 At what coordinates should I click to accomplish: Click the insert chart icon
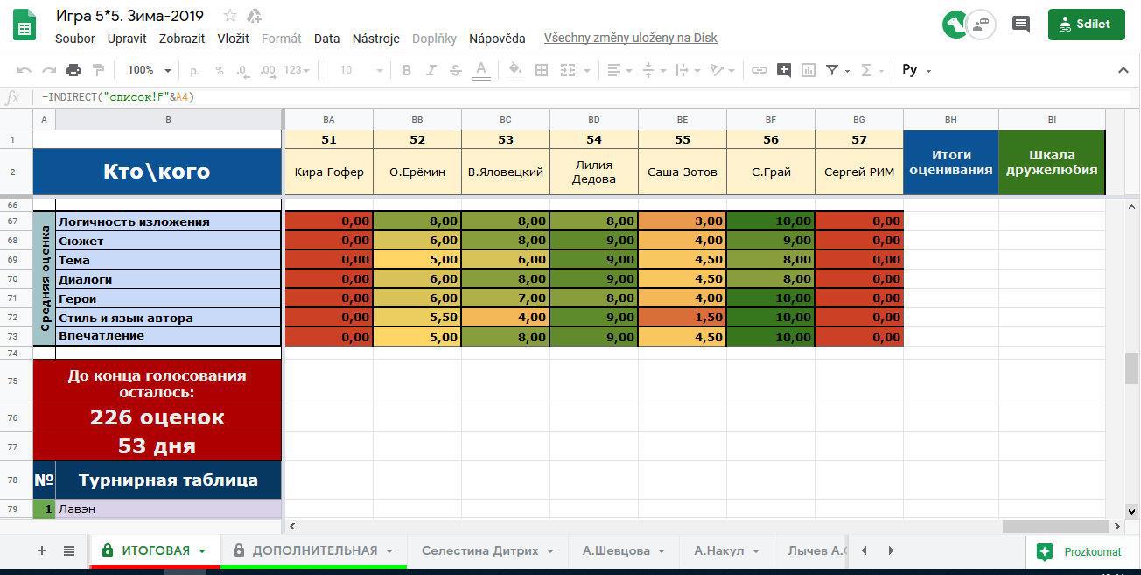[808, 70]
